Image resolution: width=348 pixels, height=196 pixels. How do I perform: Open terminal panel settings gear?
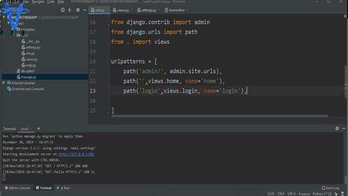click(337, 128)
